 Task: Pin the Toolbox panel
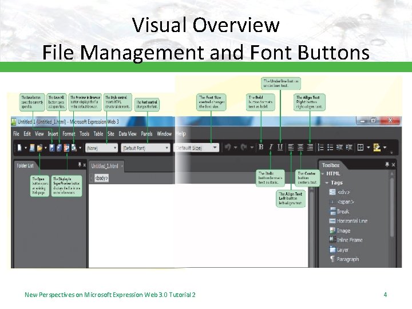click(387, 164)
